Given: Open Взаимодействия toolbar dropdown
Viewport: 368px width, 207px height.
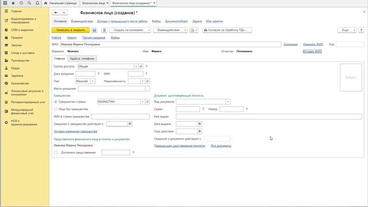Looking at the screenshot, I should (170, 30).
